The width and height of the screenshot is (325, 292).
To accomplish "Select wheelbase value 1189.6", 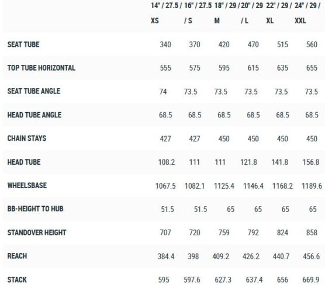I will click(x=312, y=186).
